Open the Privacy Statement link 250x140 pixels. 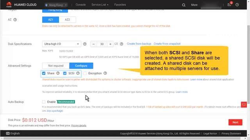click(x=231, y=133)
